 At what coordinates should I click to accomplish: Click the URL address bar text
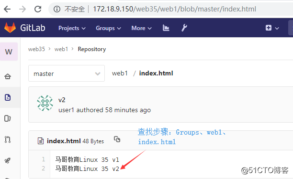point(175,9)
